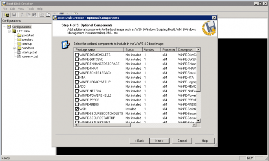This screenshot has width=269, height=161.
Task: Check the HTA package checkbox
Action: click(77, 77)
